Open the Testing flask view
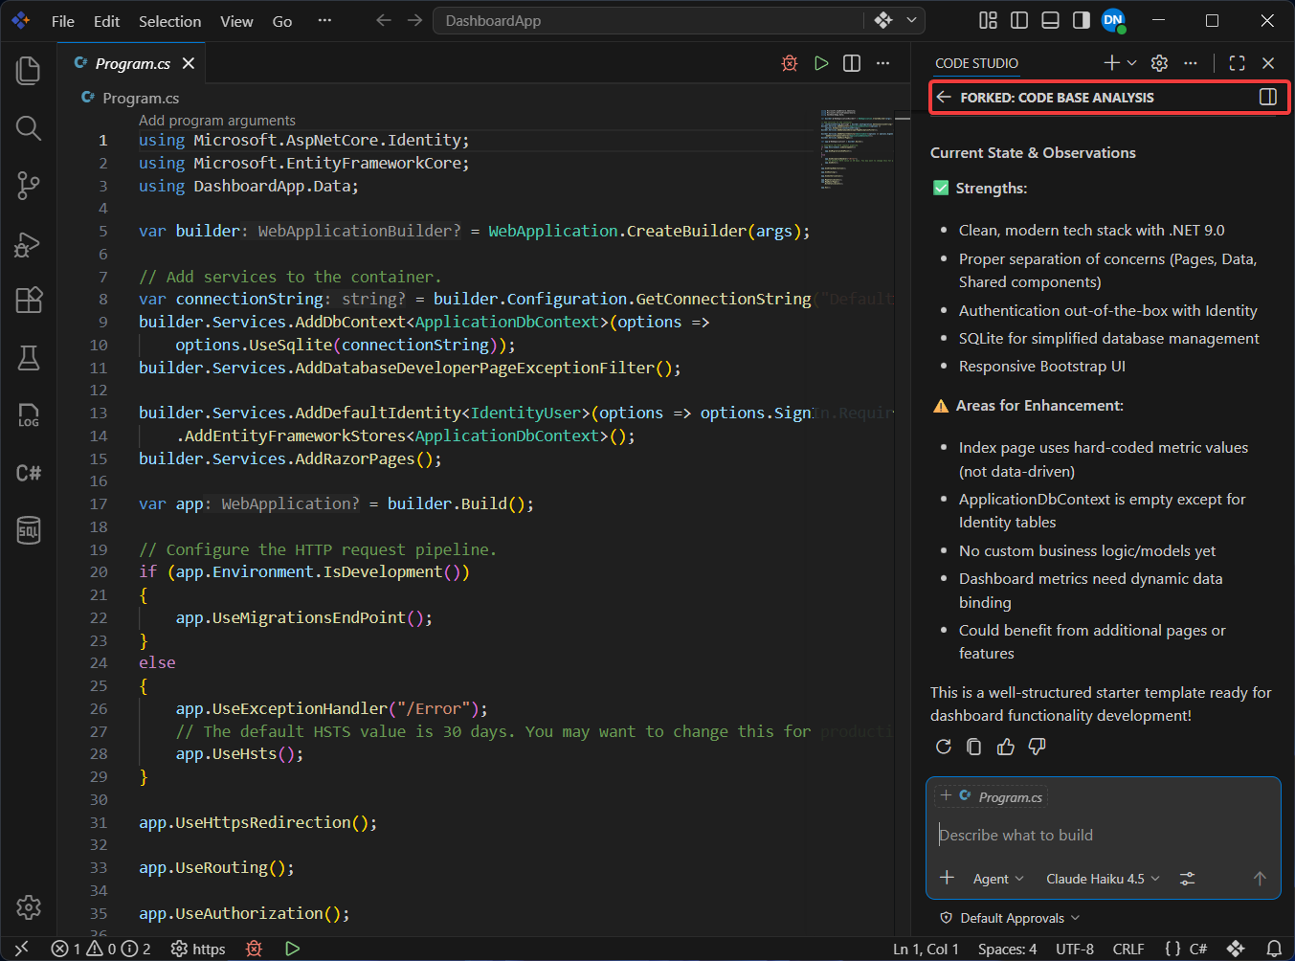 point(29,358)
